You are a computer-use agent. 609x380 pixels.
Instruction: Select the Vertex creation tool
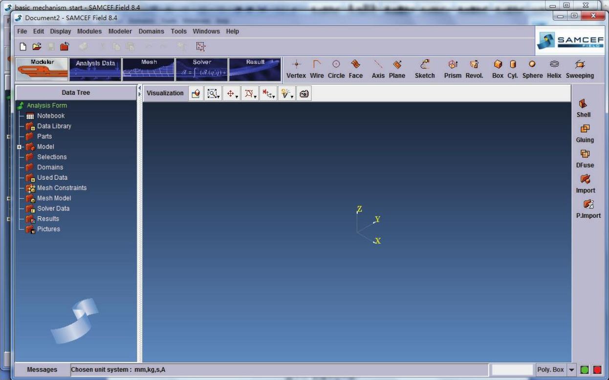click(x=296, y=69)
